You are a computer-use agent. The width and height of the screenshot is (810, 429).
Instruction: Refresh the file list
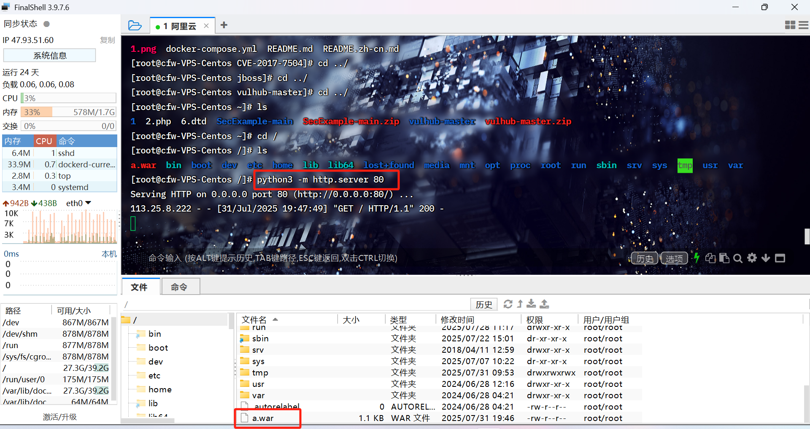pyautogui.click(x=508, y=304)
